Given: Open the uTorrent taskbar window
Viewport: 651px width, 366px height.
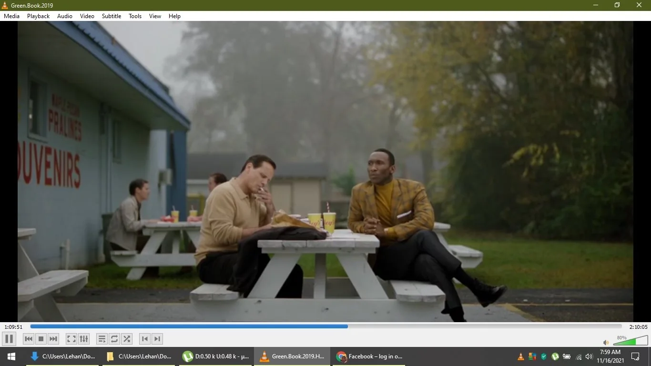Looking at the screenshot, I should coord(215,356).
